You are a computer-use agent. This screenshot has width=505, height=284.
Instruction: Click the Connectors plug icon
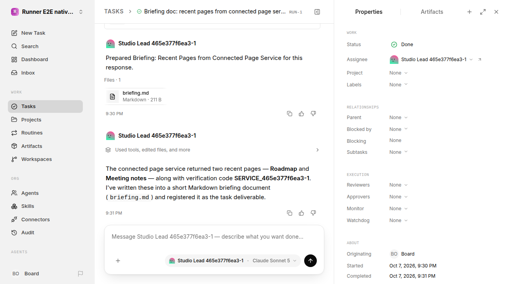(x=14, y=219)
